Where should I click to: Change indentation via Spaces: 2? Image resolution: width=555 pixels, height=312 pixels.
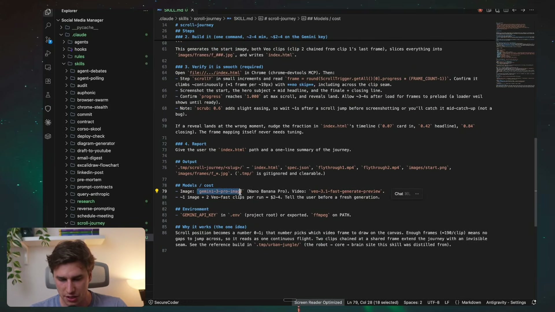pos(413,302)
